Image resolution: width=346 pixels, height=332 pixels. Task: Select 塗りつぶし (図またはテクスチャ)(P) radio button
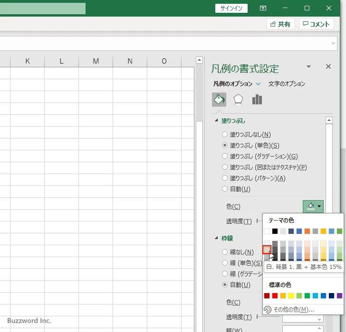225,167
